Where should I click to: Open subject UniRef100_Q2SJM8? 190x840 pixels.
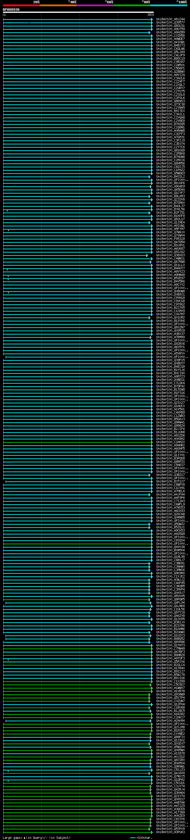click(x=170, y=727)
